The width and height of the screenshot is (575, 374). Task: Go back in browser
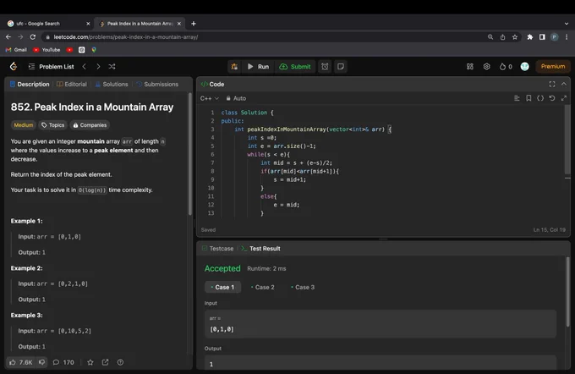point(8,37)
